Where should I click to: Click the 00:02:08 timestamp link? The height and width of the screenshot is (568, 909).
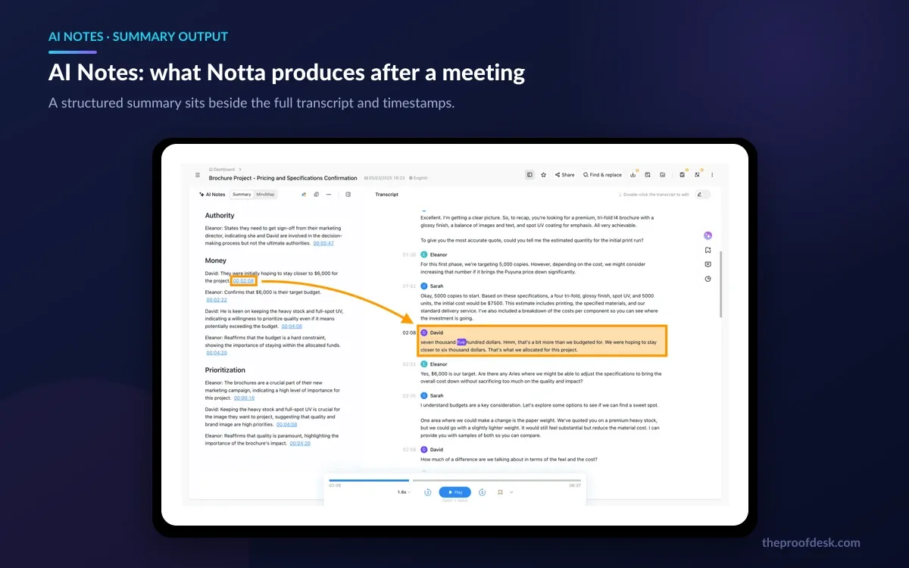[x=244, y=281]
